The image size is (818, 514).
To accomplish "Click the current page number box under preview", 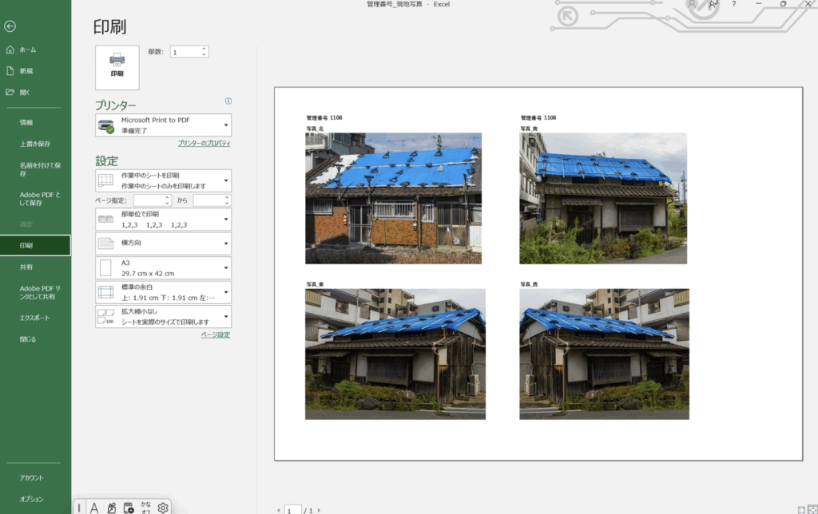I will [292, 510].
